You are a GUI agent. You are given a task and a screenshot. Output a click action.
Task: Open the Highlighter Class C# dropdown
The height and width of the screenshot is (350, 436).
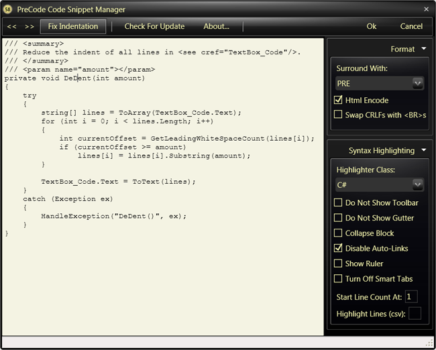(x=417, y=184)
